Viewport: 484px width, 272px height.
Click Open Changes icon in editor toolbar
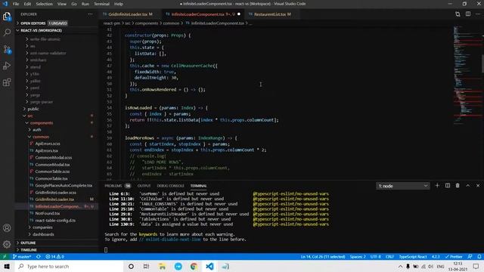coord(458,14)
